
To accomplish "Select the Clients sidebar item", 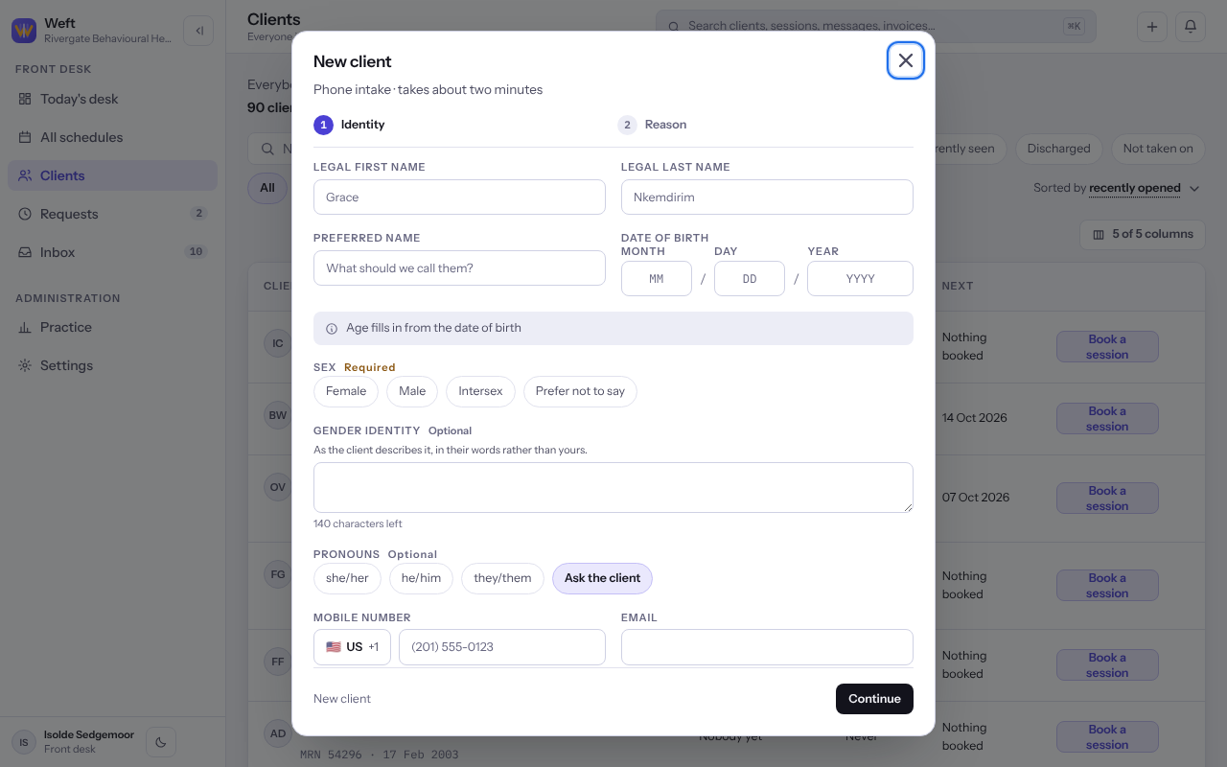I will 113,175.
